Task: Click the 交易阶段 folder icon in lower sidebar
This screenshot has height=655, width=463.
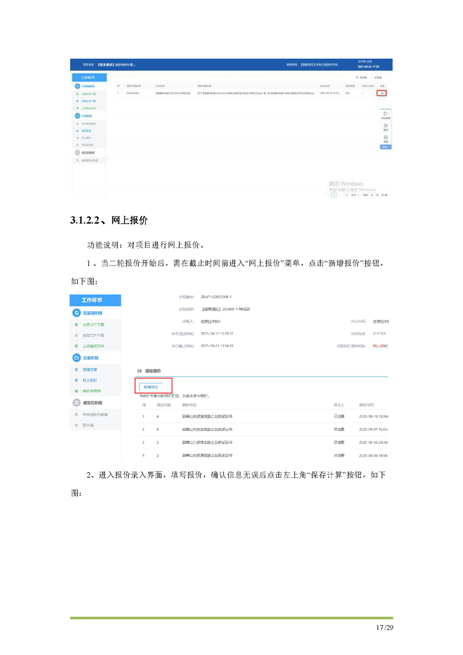Action: pos(76,357)
